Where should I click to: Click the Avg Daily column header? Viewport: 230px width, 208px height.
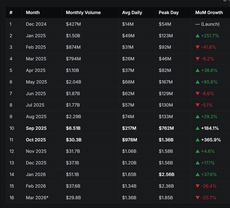132,13
